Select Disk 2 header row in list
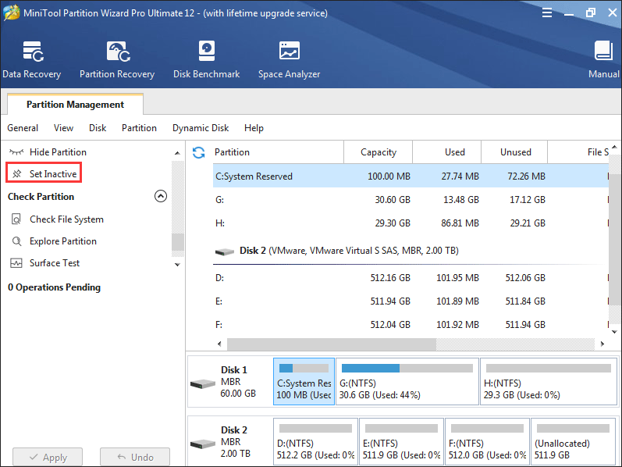This screenshot has width=622, height=467. 411,251
